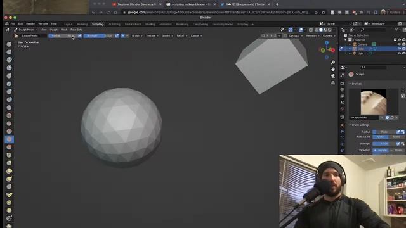Image resolution: width=406 pixels, height=228 pixels.
Task: Toggle strength pressure sensitivity in header
Action: 117,35
